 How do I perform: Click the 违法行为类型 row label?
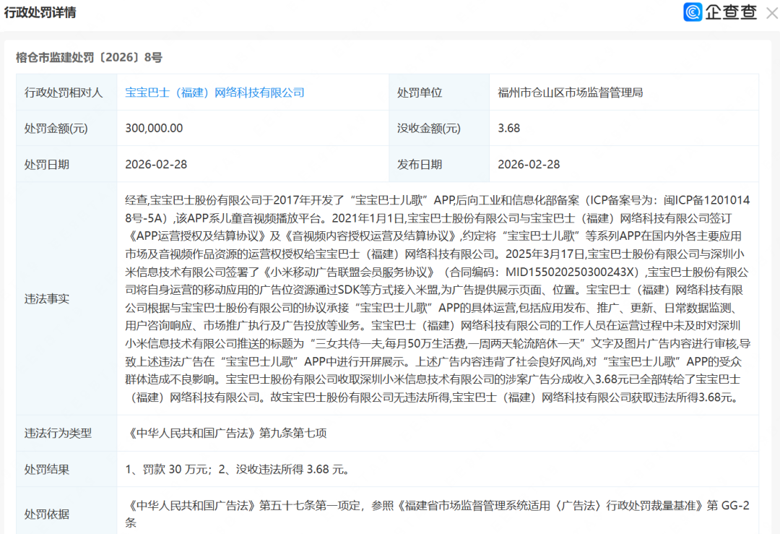tap(58, 433)
